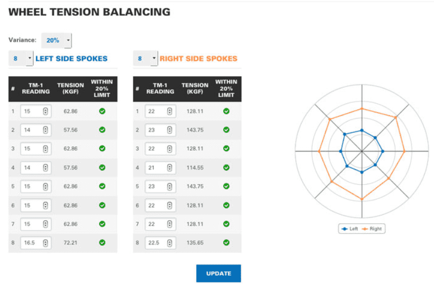
Task: Toggle Right series in chart legend
Action: click(x=372, y=229)
